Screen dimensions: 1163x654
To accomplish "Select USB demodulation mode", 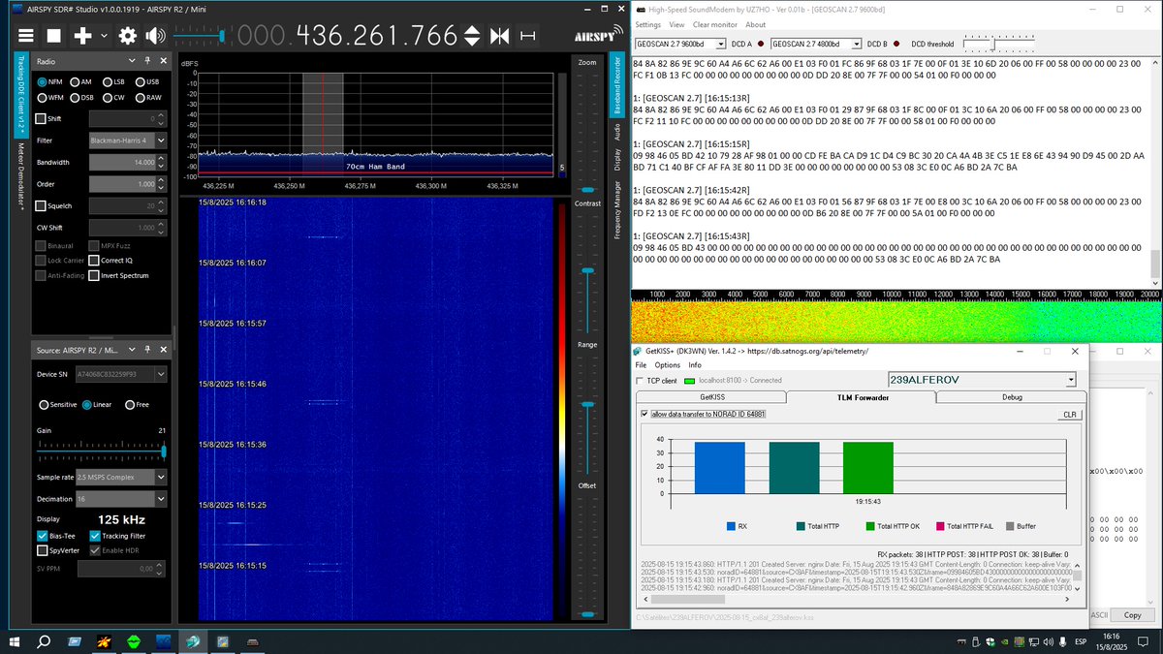I will pyautogui.click(x=147, y=82).
